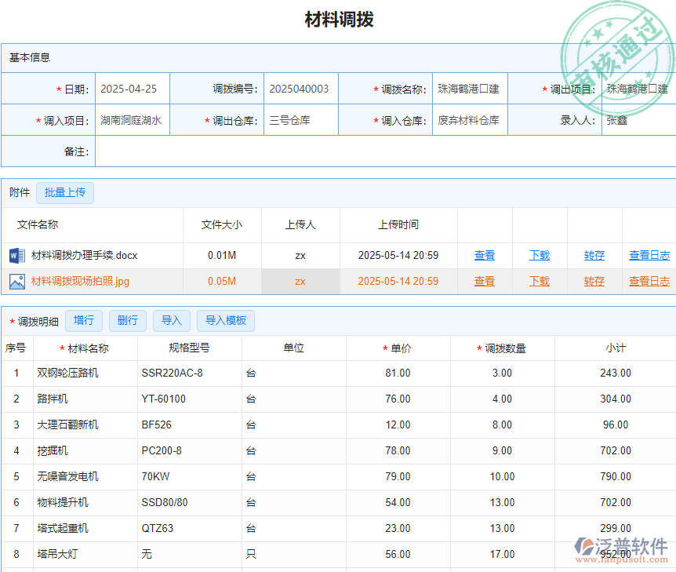Open 查看日志 for 材料调拨现场拍照.jpg
Image resolution: width=676 pixels, height=572 pixels.
point(649,281)
